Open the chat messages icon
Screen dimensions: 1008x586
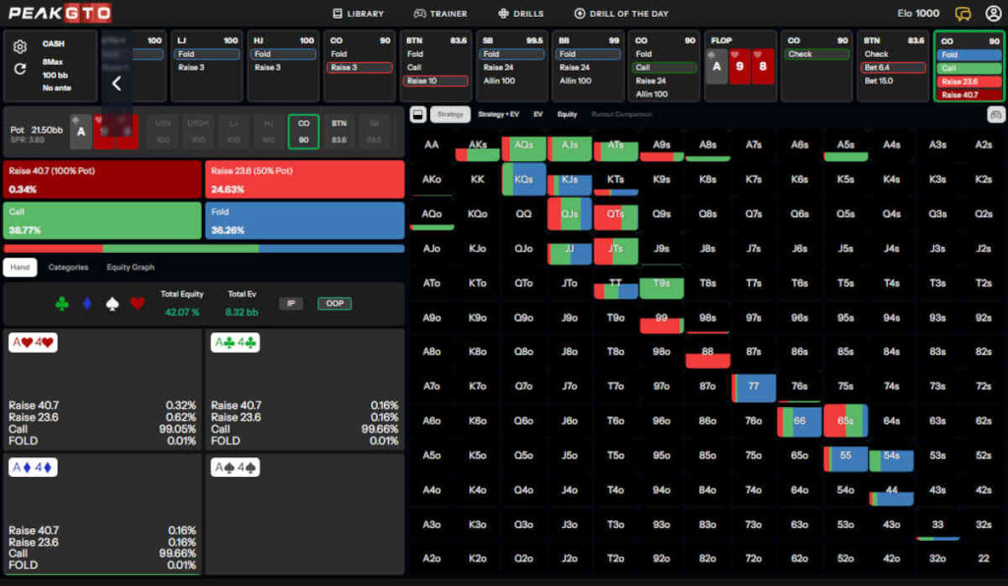coord(964,14)
